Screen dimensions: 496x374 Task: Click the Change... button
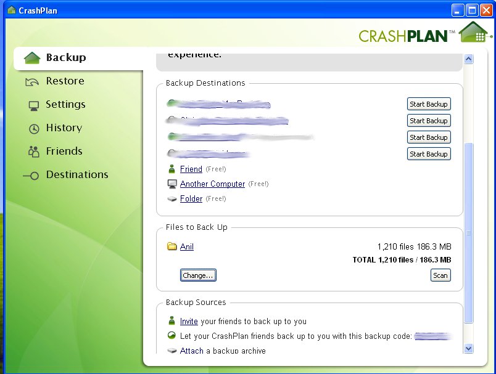click(x=198, y=275)
